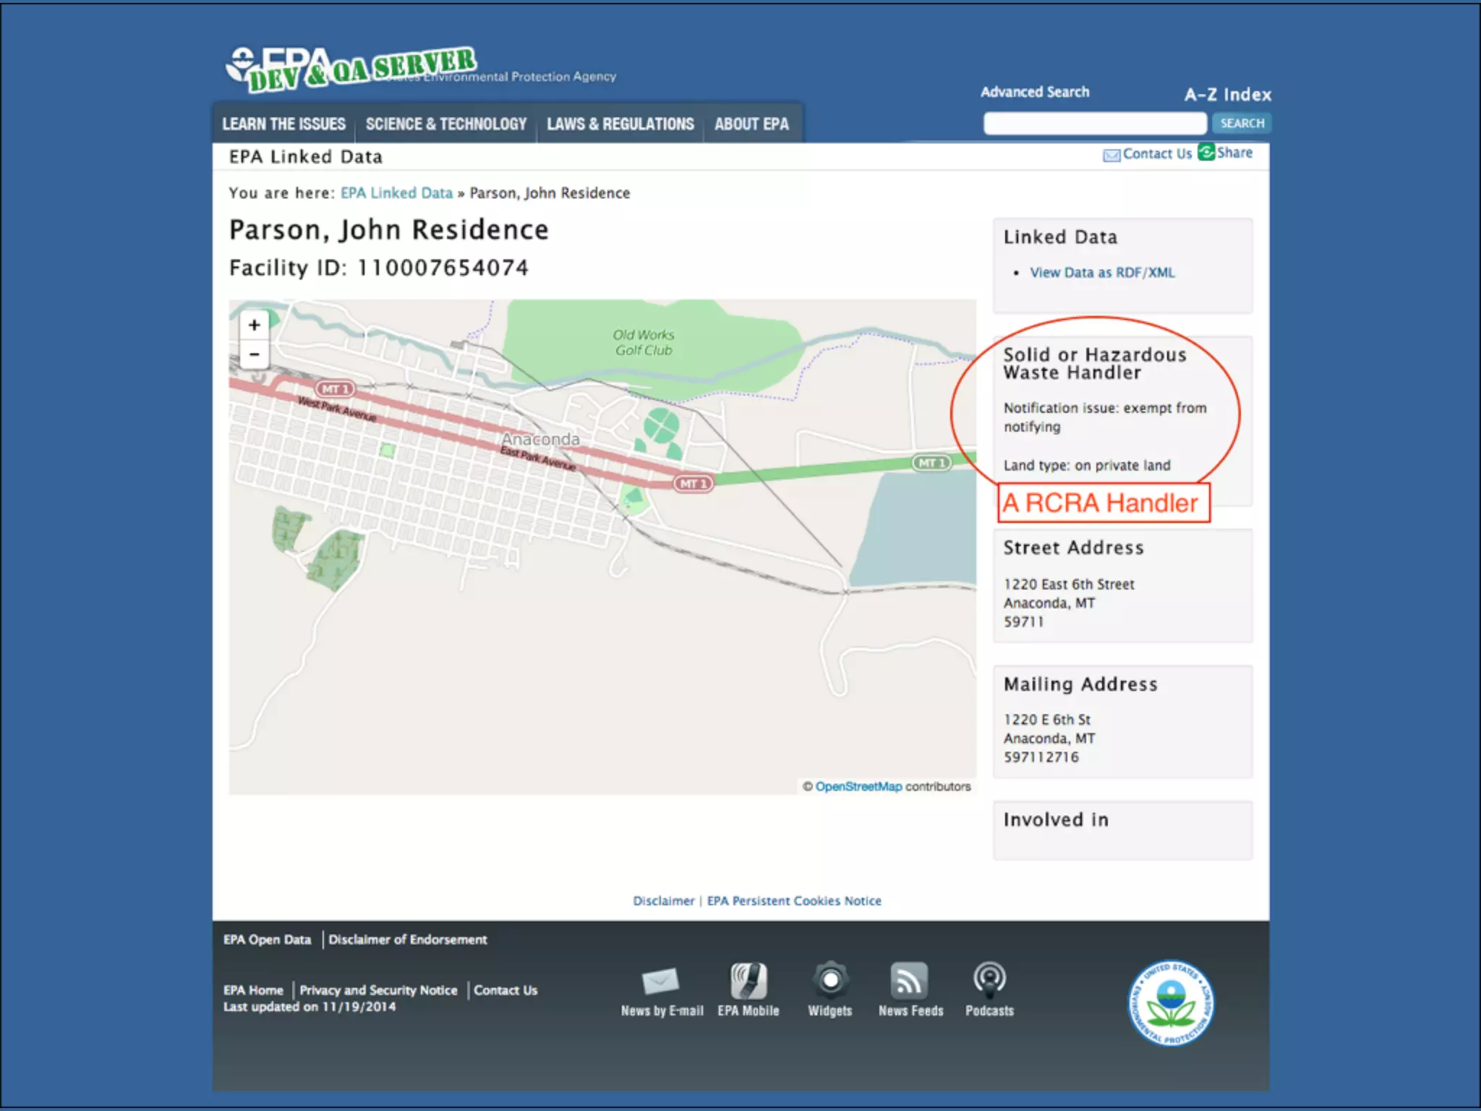
Task: Open the A-Z Index link
Action: (1227, 95)
